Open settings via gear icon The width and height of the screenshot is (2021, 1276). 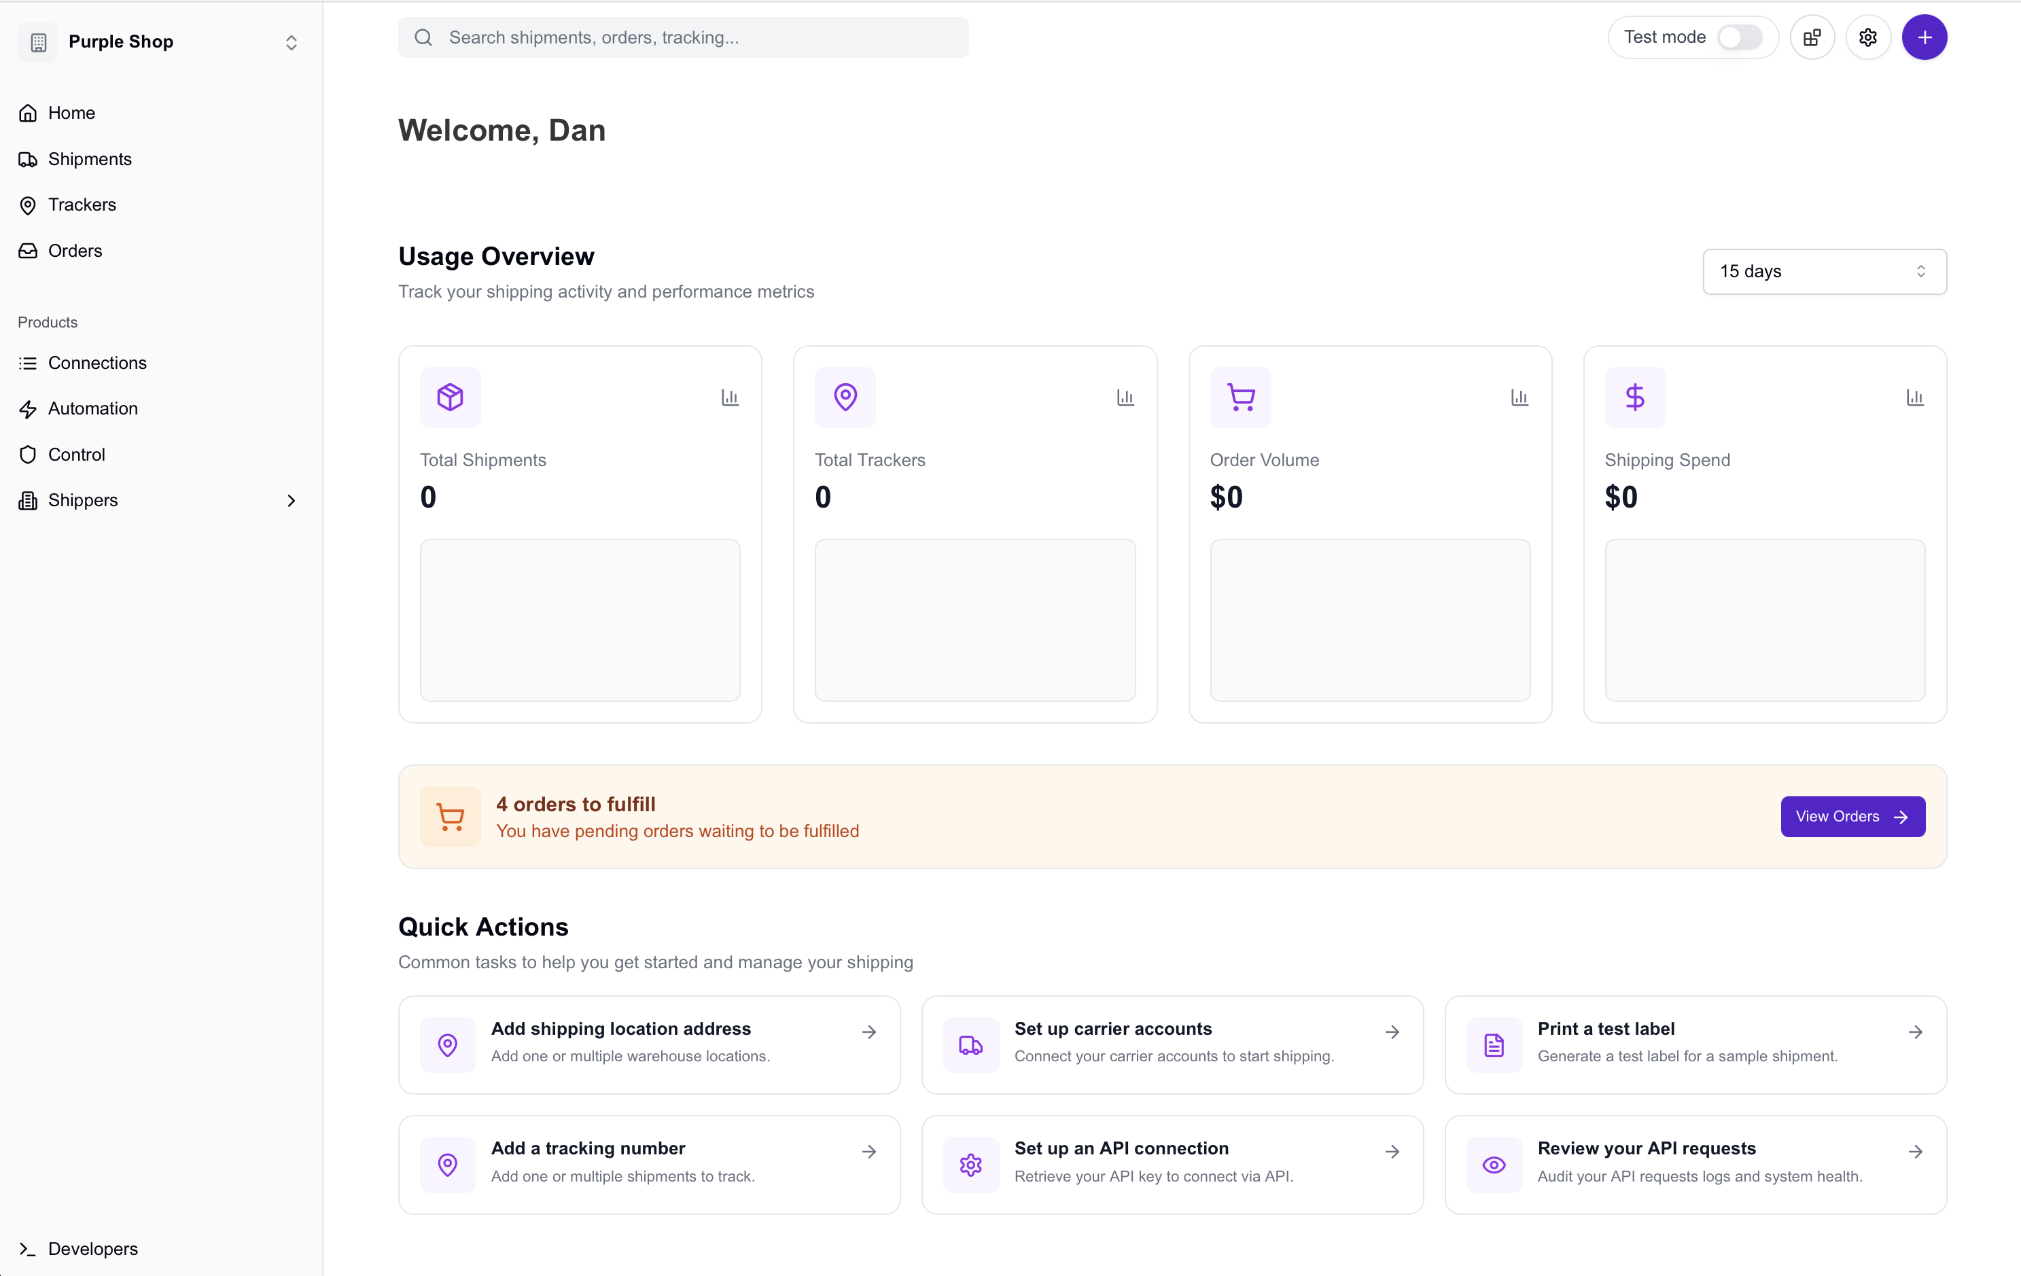1867,38
